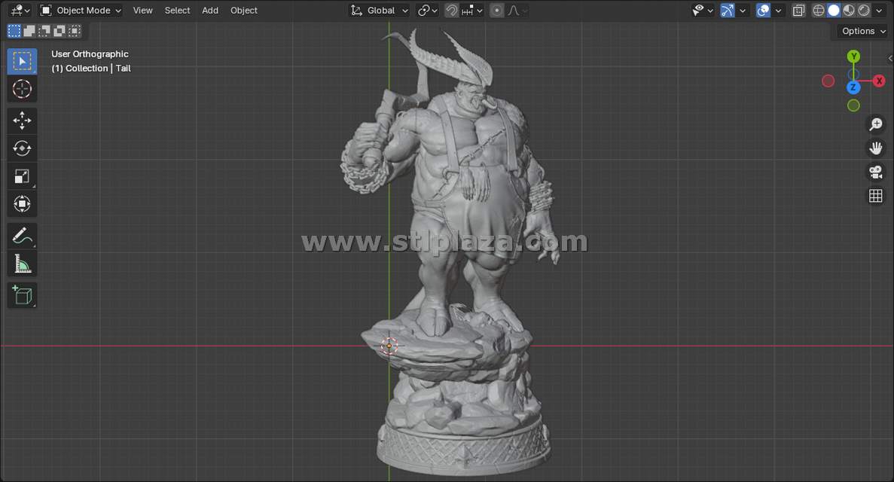Pick the Rotate tool

23,148
